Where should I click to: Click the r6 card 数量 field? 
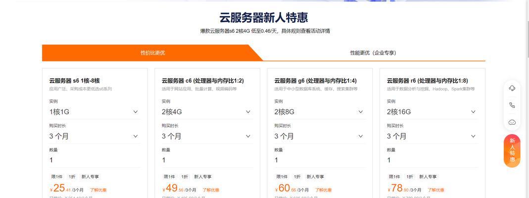coord(432,160)
